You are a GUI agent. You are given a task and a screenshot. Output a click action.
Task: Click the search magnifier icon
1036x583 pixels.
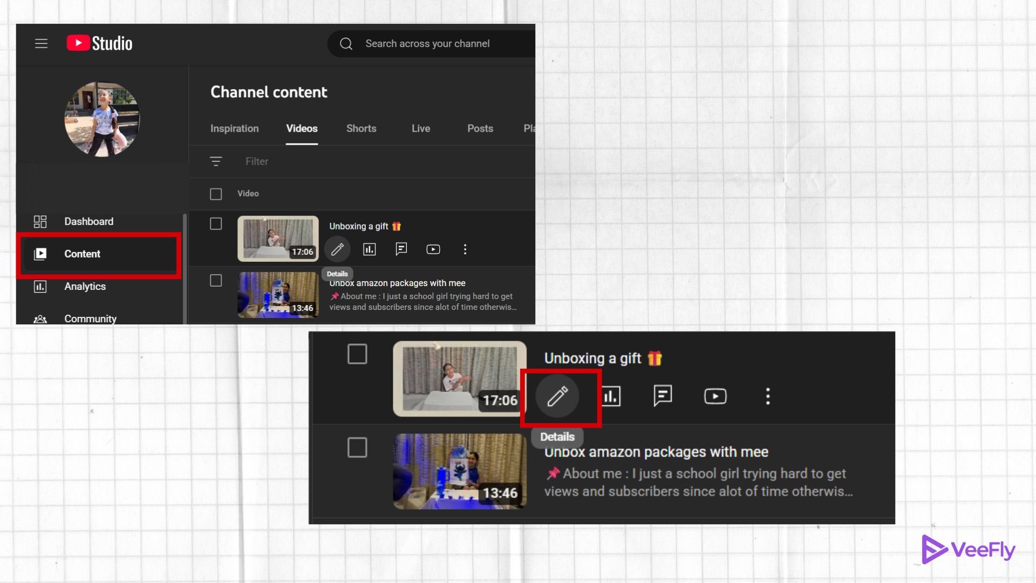[x=346, y=43]
